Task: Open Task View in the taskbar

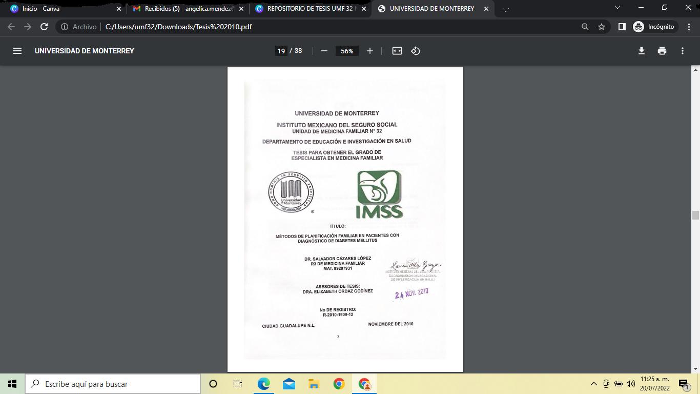Action: coord(238,384)
